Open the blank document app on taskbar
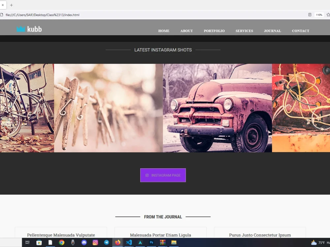The height and width of the screenshot is (247, 330). [50, 242]
